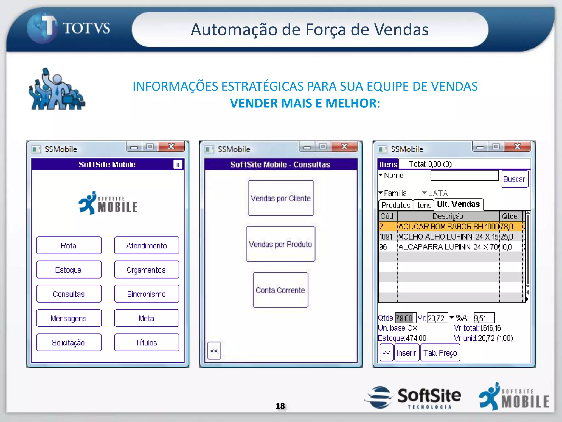Open the Consultas menu button
Viewport: 562px width, 422px height.
coord(69,294)
